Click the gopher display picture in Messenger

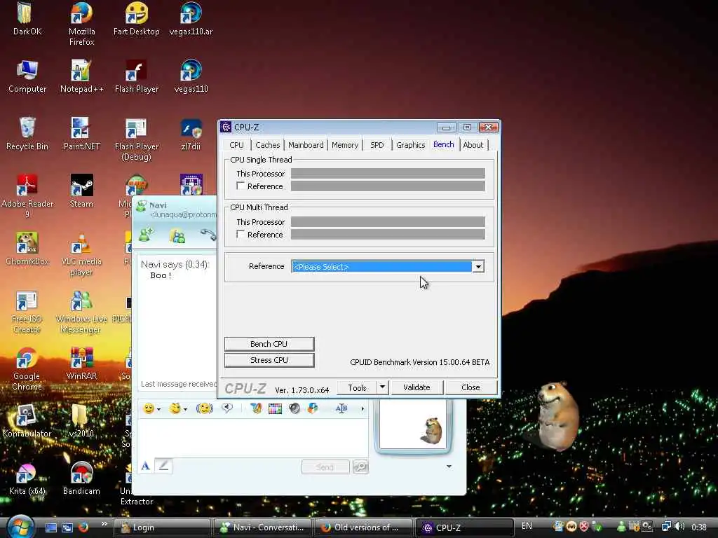click(413, 425)
